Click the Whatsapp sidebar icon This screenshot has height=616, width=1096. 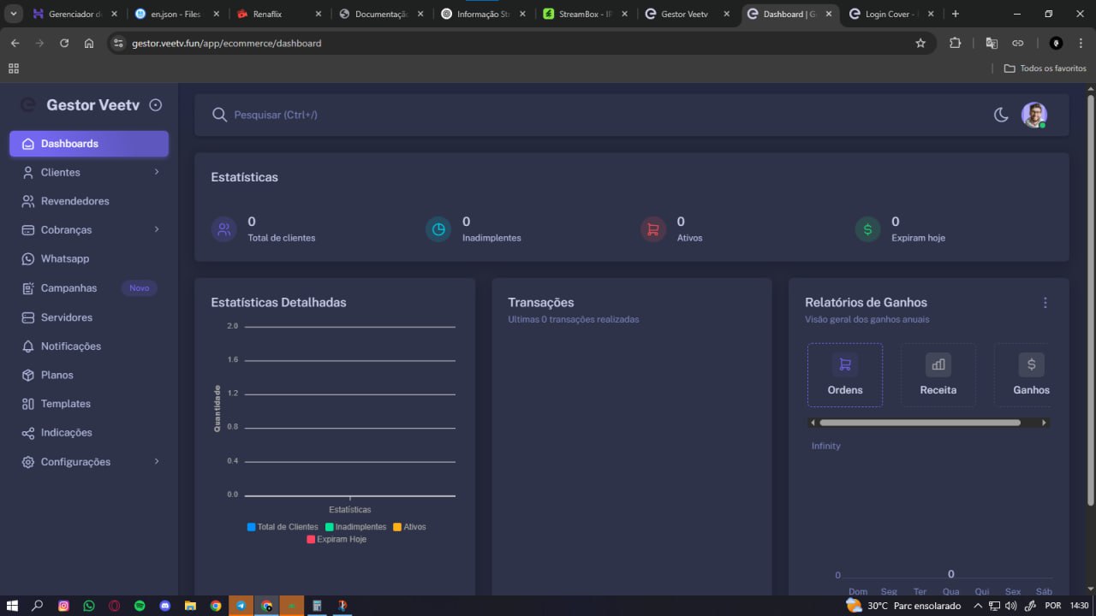(x=28, y=259)
